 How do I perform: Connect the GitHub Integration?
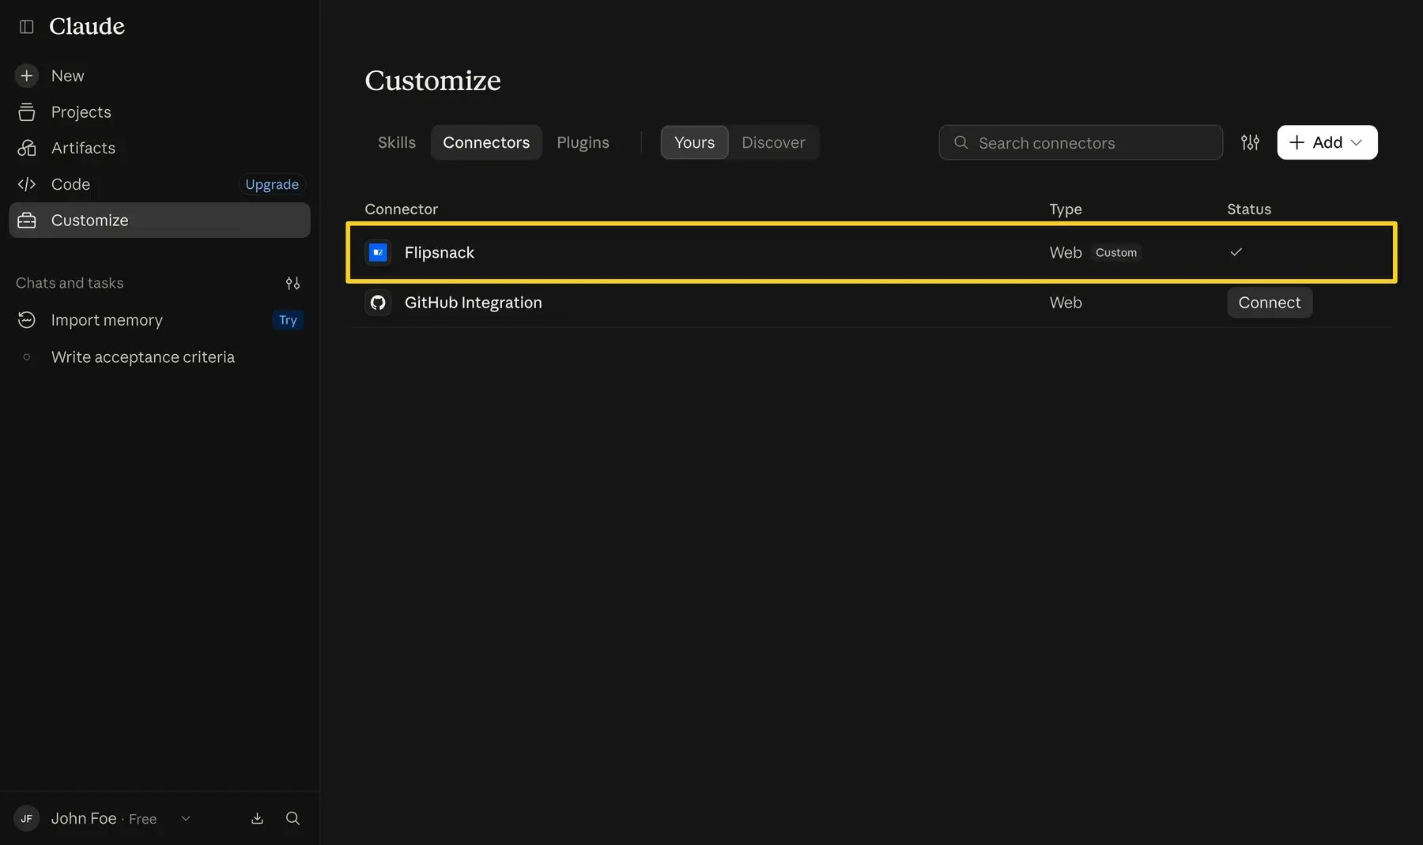(x=1269, y=302)
